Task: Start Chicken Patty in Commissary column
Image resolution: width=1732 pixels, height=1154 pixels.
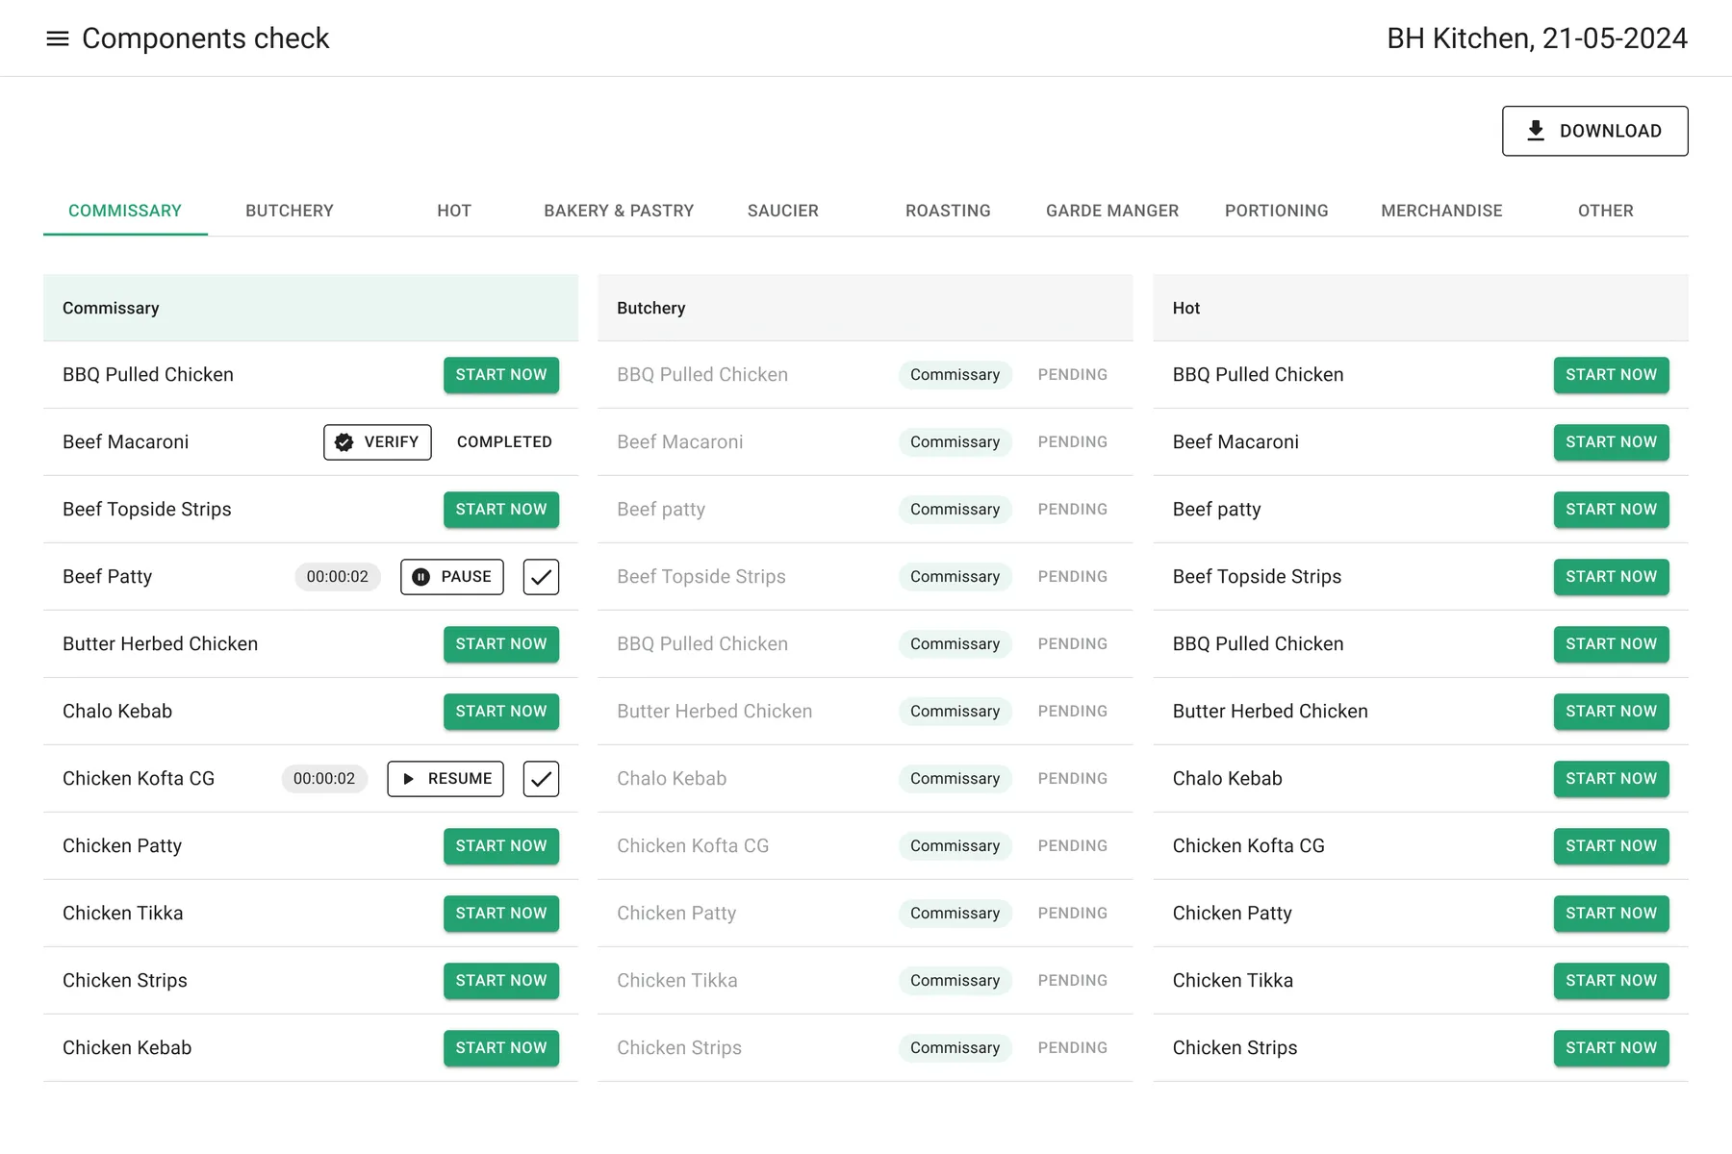Action: point(501,846)
